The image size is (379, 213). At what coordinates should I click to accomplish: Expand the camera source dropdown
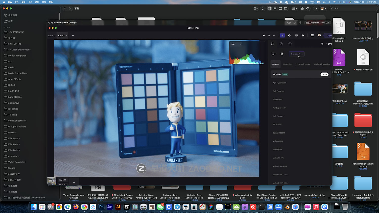pyautogui.click(x=274, y=54)
